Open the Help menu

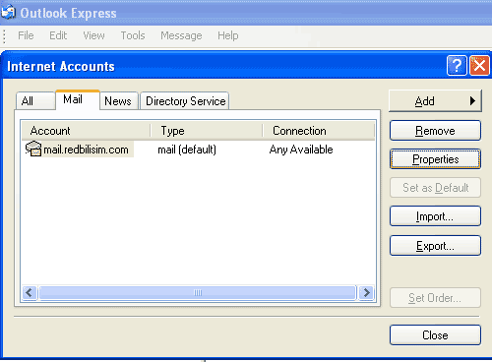point(228,35)
